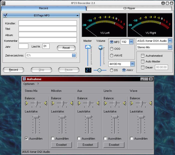This screenshot has width=175, height=155.
Task: Click the Master slider gauge icon
Action: [x=88, y=47]
